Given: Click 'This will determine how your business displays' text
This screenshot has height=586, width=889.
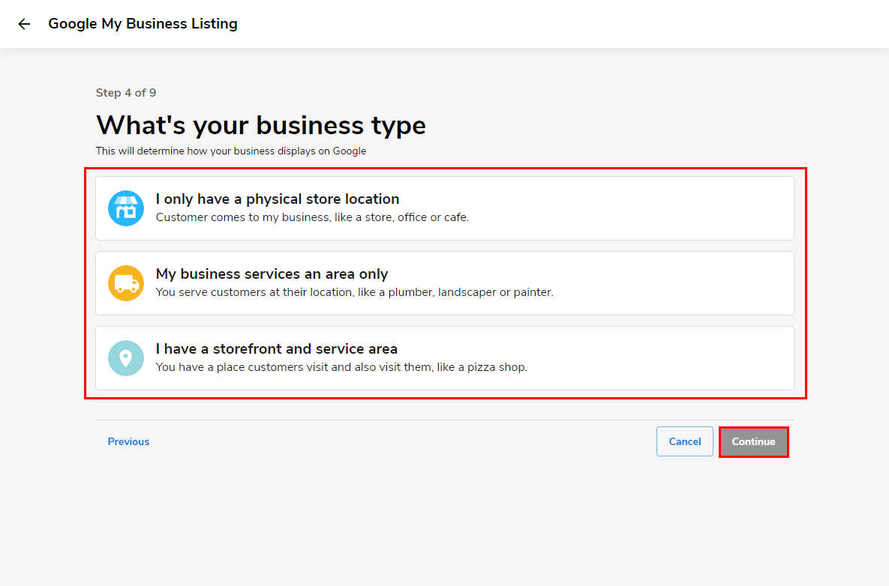Looking at the screenshot, I should (x=231, y=151).
